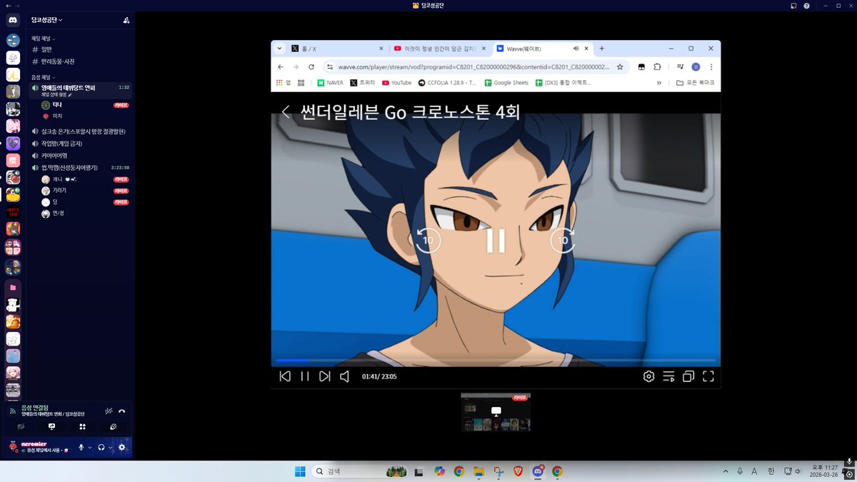
Task: Click 라이브 badge next to 게니
Action: pyautogui.click(x=121, y=179)
